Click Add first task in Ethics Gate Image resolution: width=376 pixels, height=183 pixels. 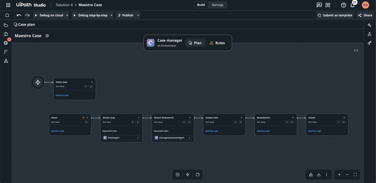click(62, 95)
